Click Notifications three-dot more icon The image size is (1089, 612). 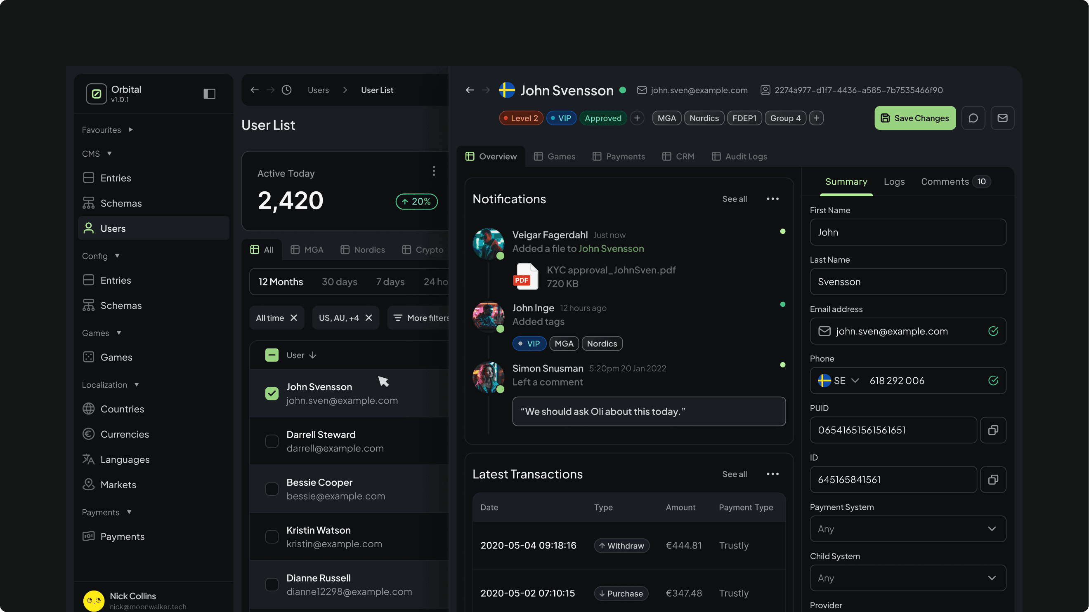(x=772, y=199)
